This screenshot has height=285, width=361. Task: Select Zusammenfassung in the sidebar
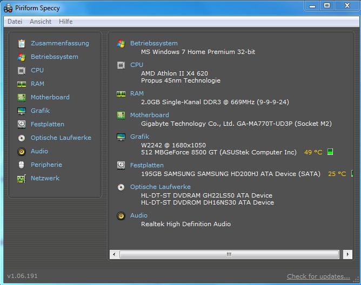pos(60,43)
